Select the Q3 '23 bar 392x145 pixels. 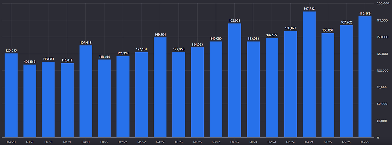click(216, 89)
